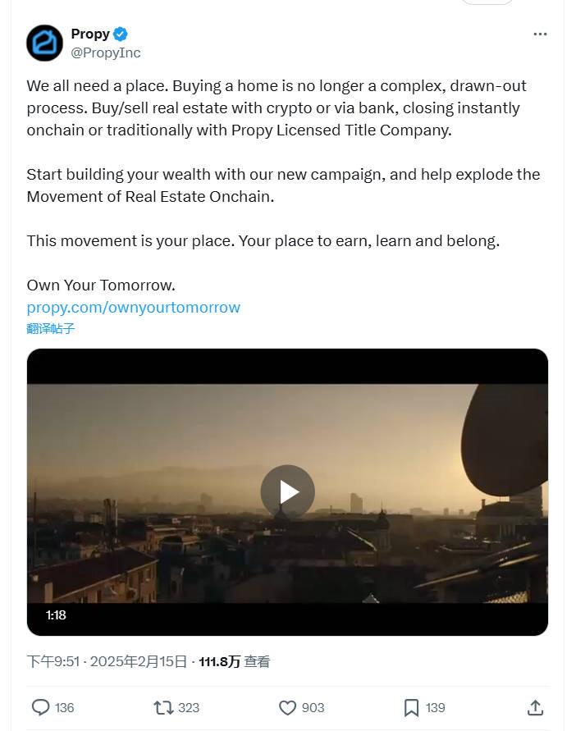Screen dimensions: 585x731
Task: Like the post with the heart icon
Action: pos(287,707)
